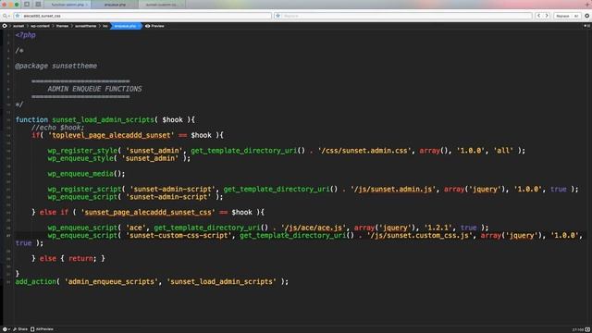The width and height of the screenshot is (592, 333).
Task: Click 'sunset_page_alecaddd_sunset_css' string
Action: [148, 212]
